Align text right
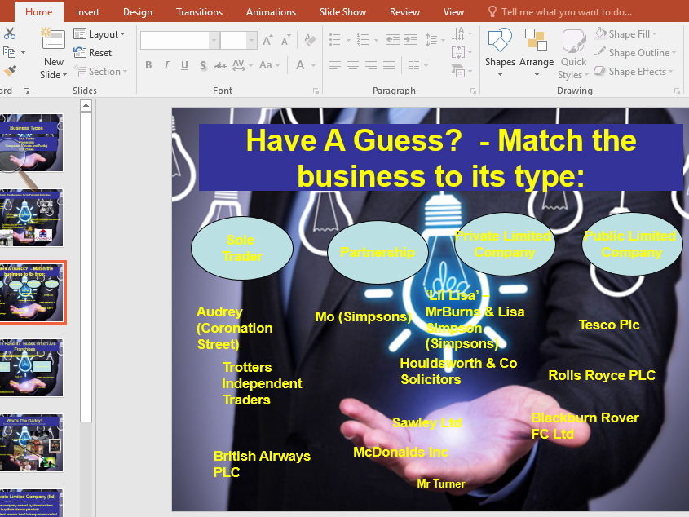The height and width of the screenshot is (517, 689). coord(371,65)
